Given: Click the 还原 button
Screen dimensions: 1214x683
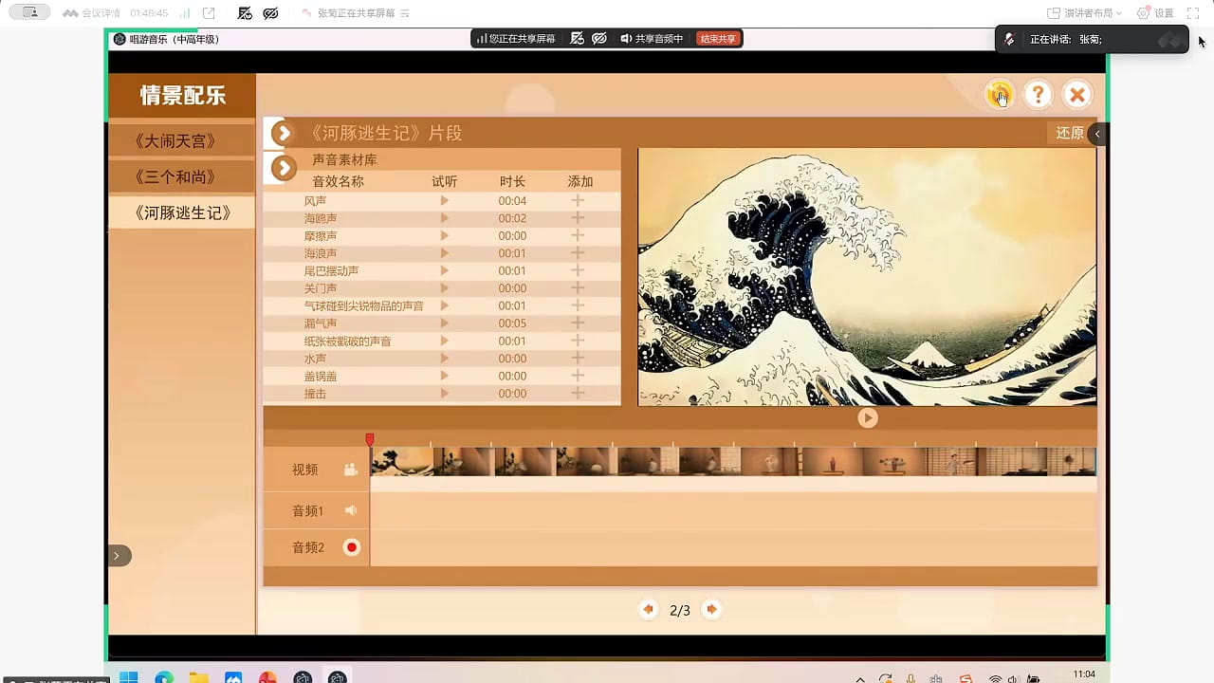Looking at the screenshot, I should pyautogui.click(x=1070, y=133).
